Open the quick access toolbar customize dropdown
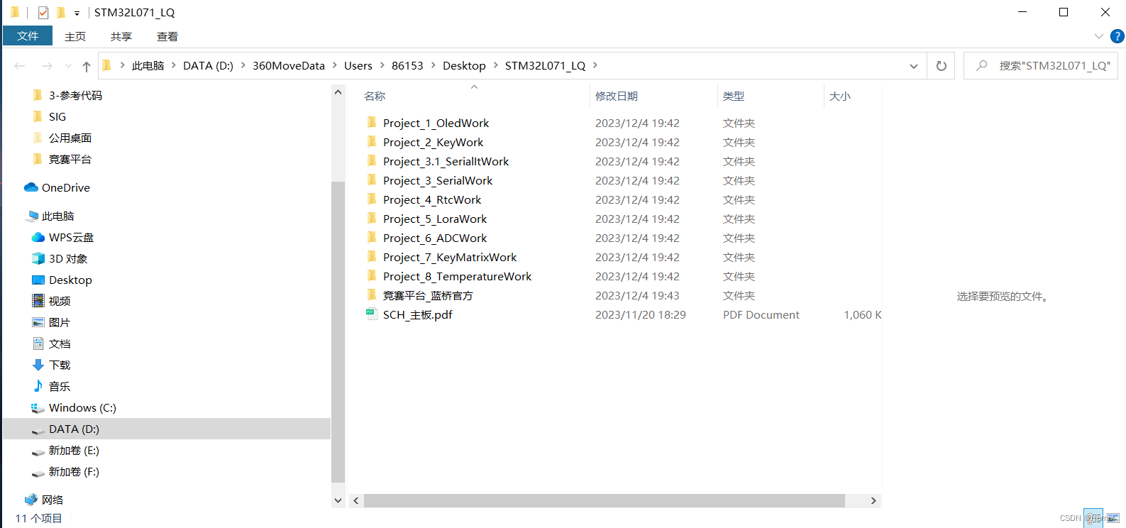Image resolution: width=1126 pixels, height=528 pixels. pos(77,13)
